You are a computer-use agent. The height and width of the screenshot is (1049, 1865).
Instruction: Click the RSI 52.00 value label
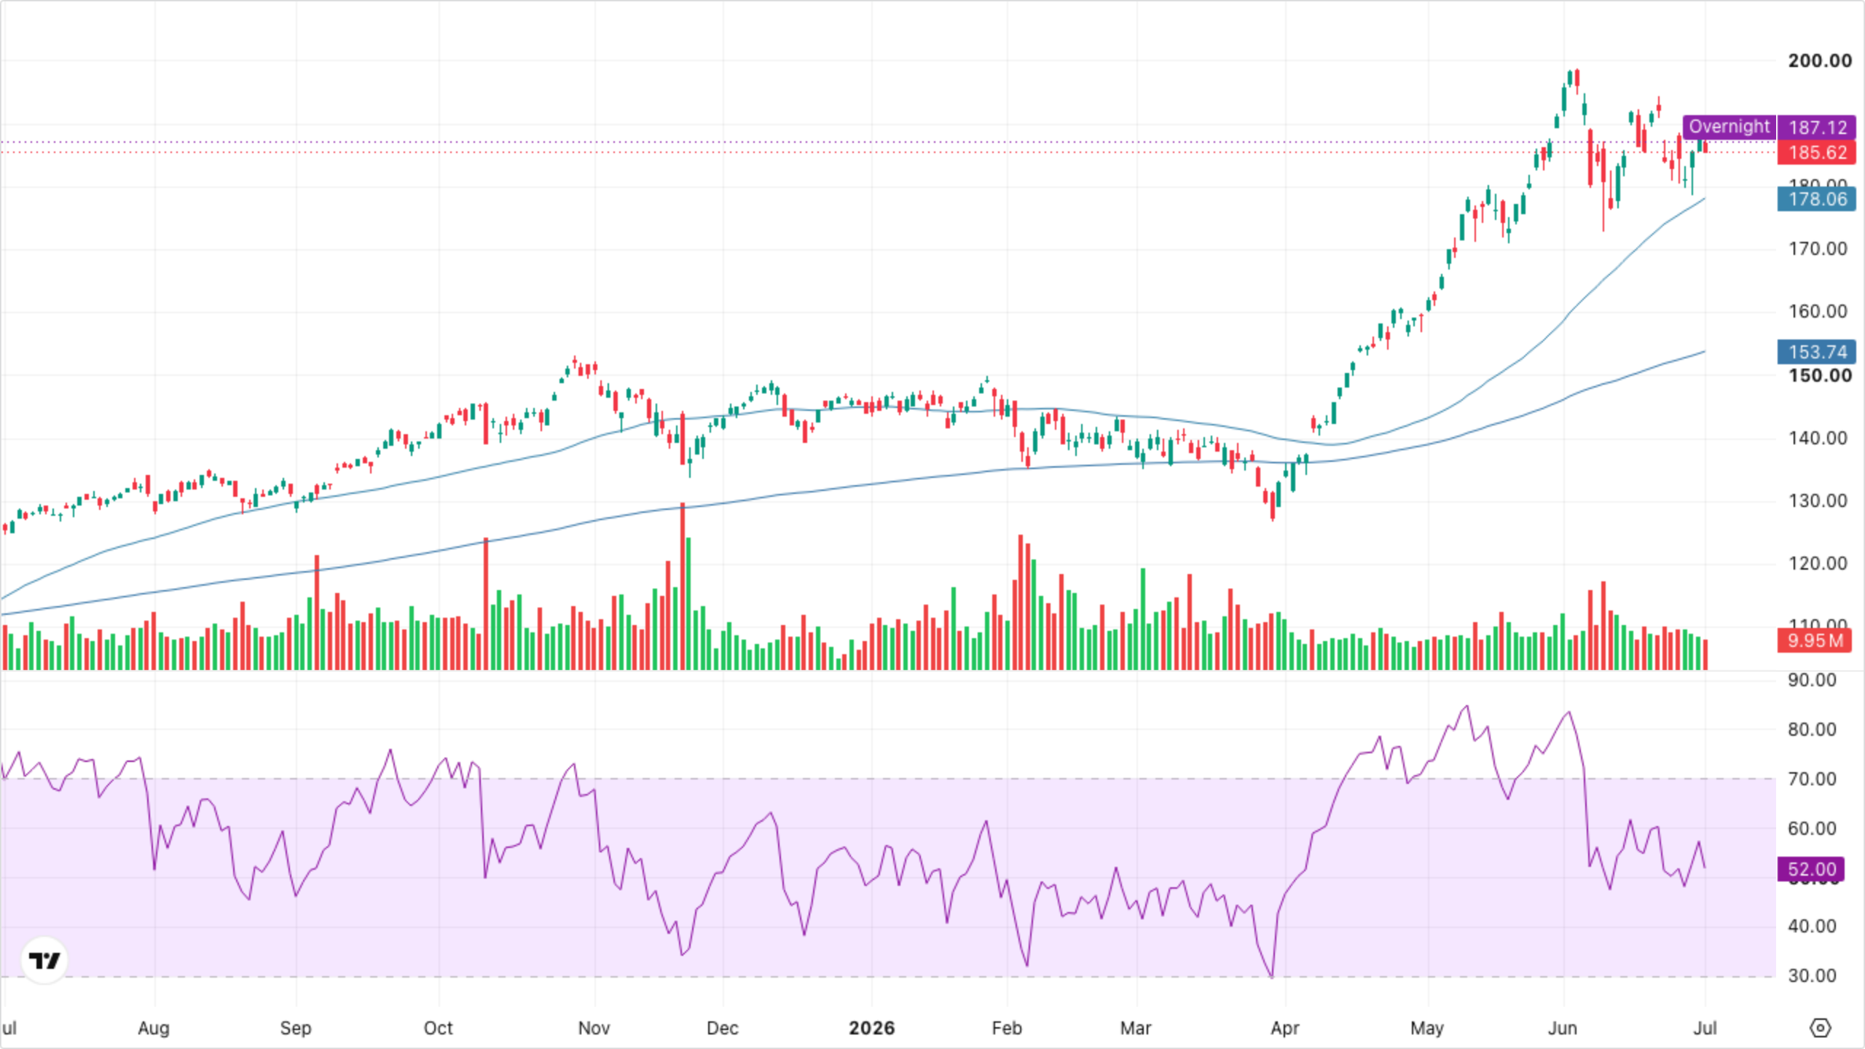pos(1811,869)
